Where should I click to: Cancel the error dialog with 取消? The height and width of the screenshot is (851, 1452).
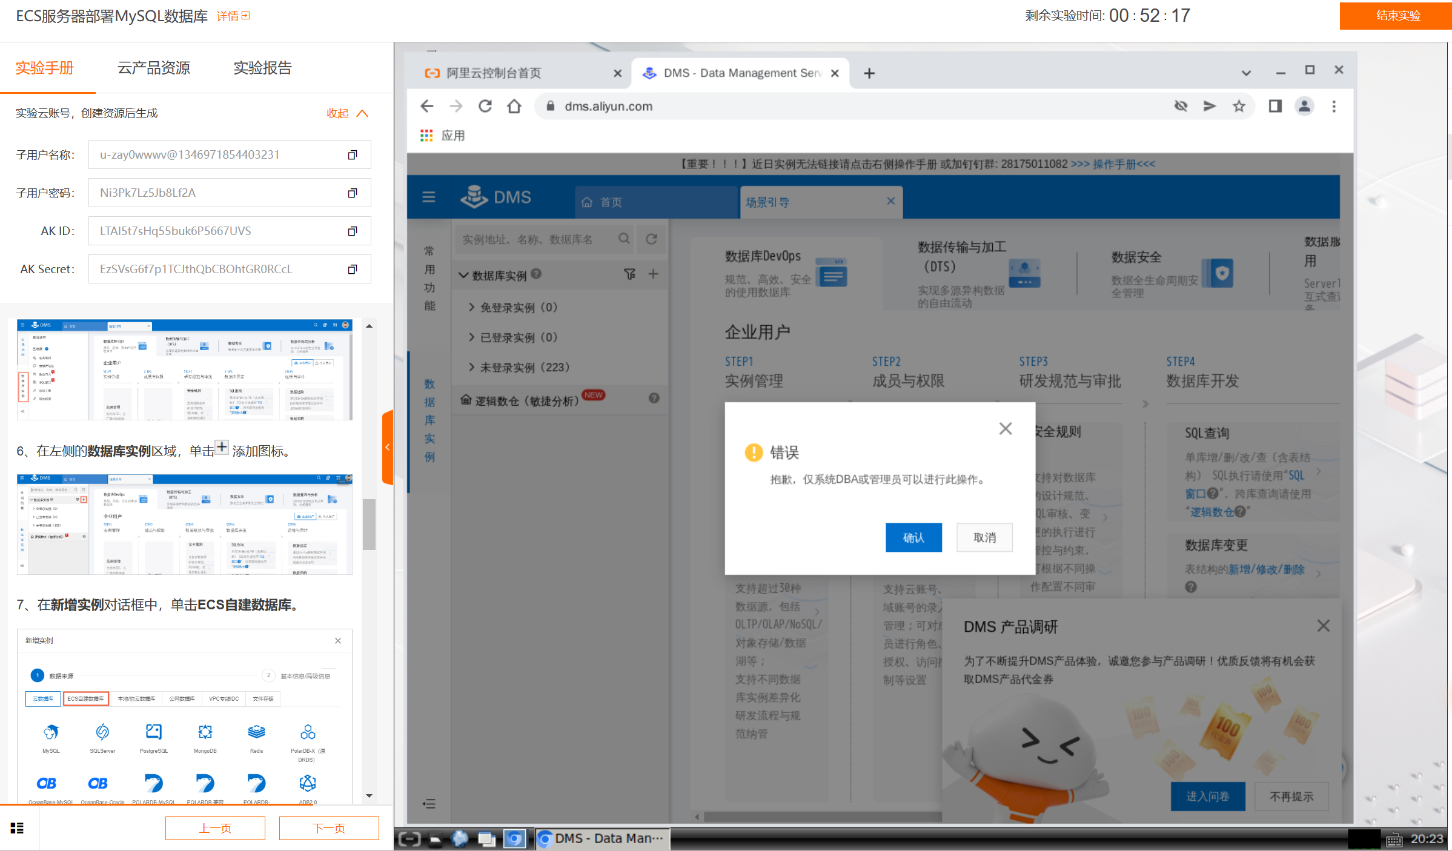[984, 537]
